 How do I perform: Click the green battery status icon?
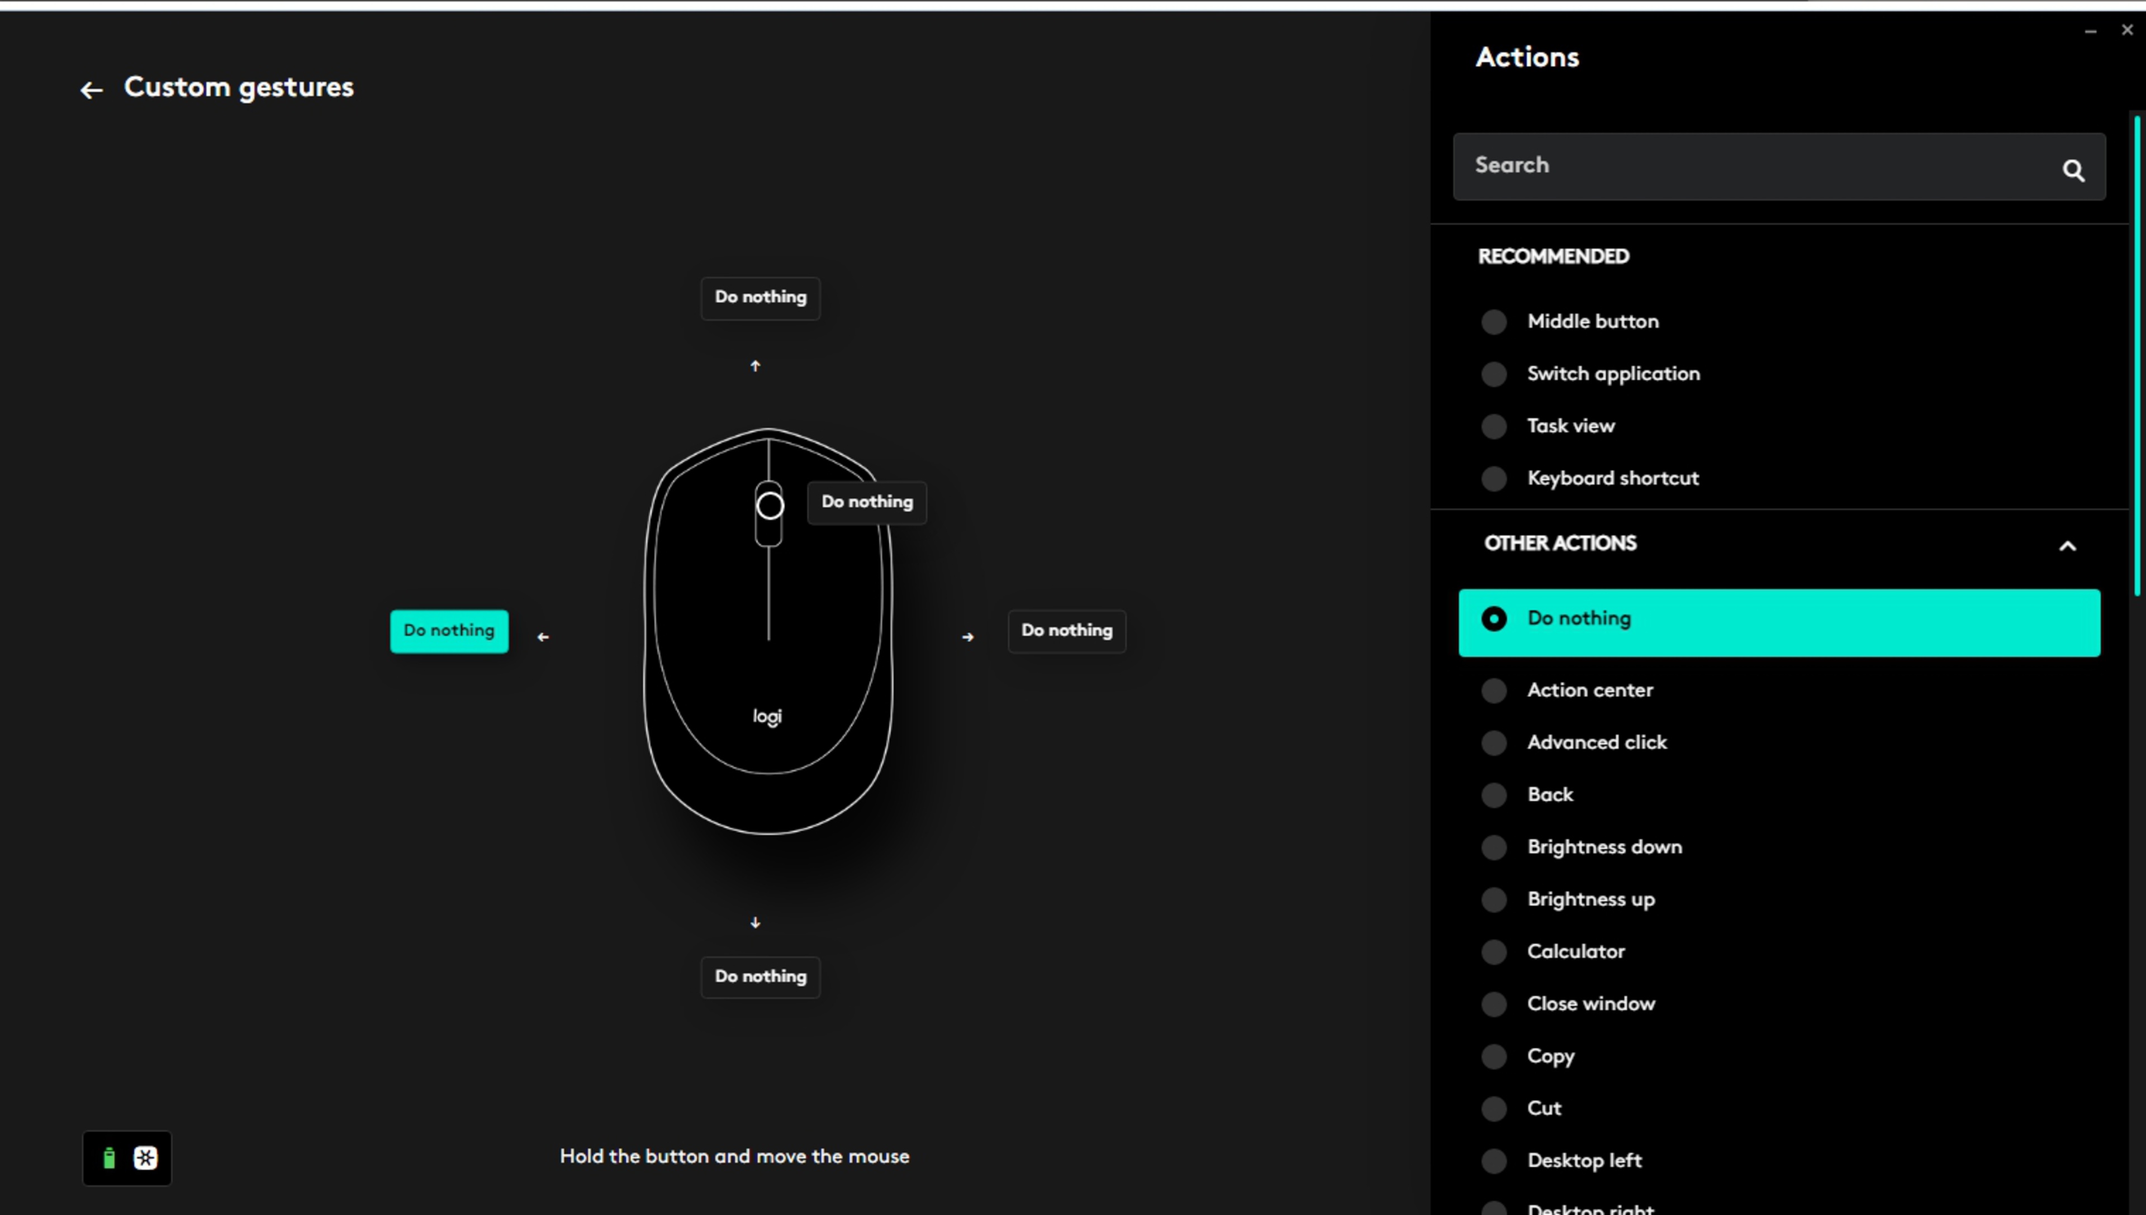click(108, 1158)
